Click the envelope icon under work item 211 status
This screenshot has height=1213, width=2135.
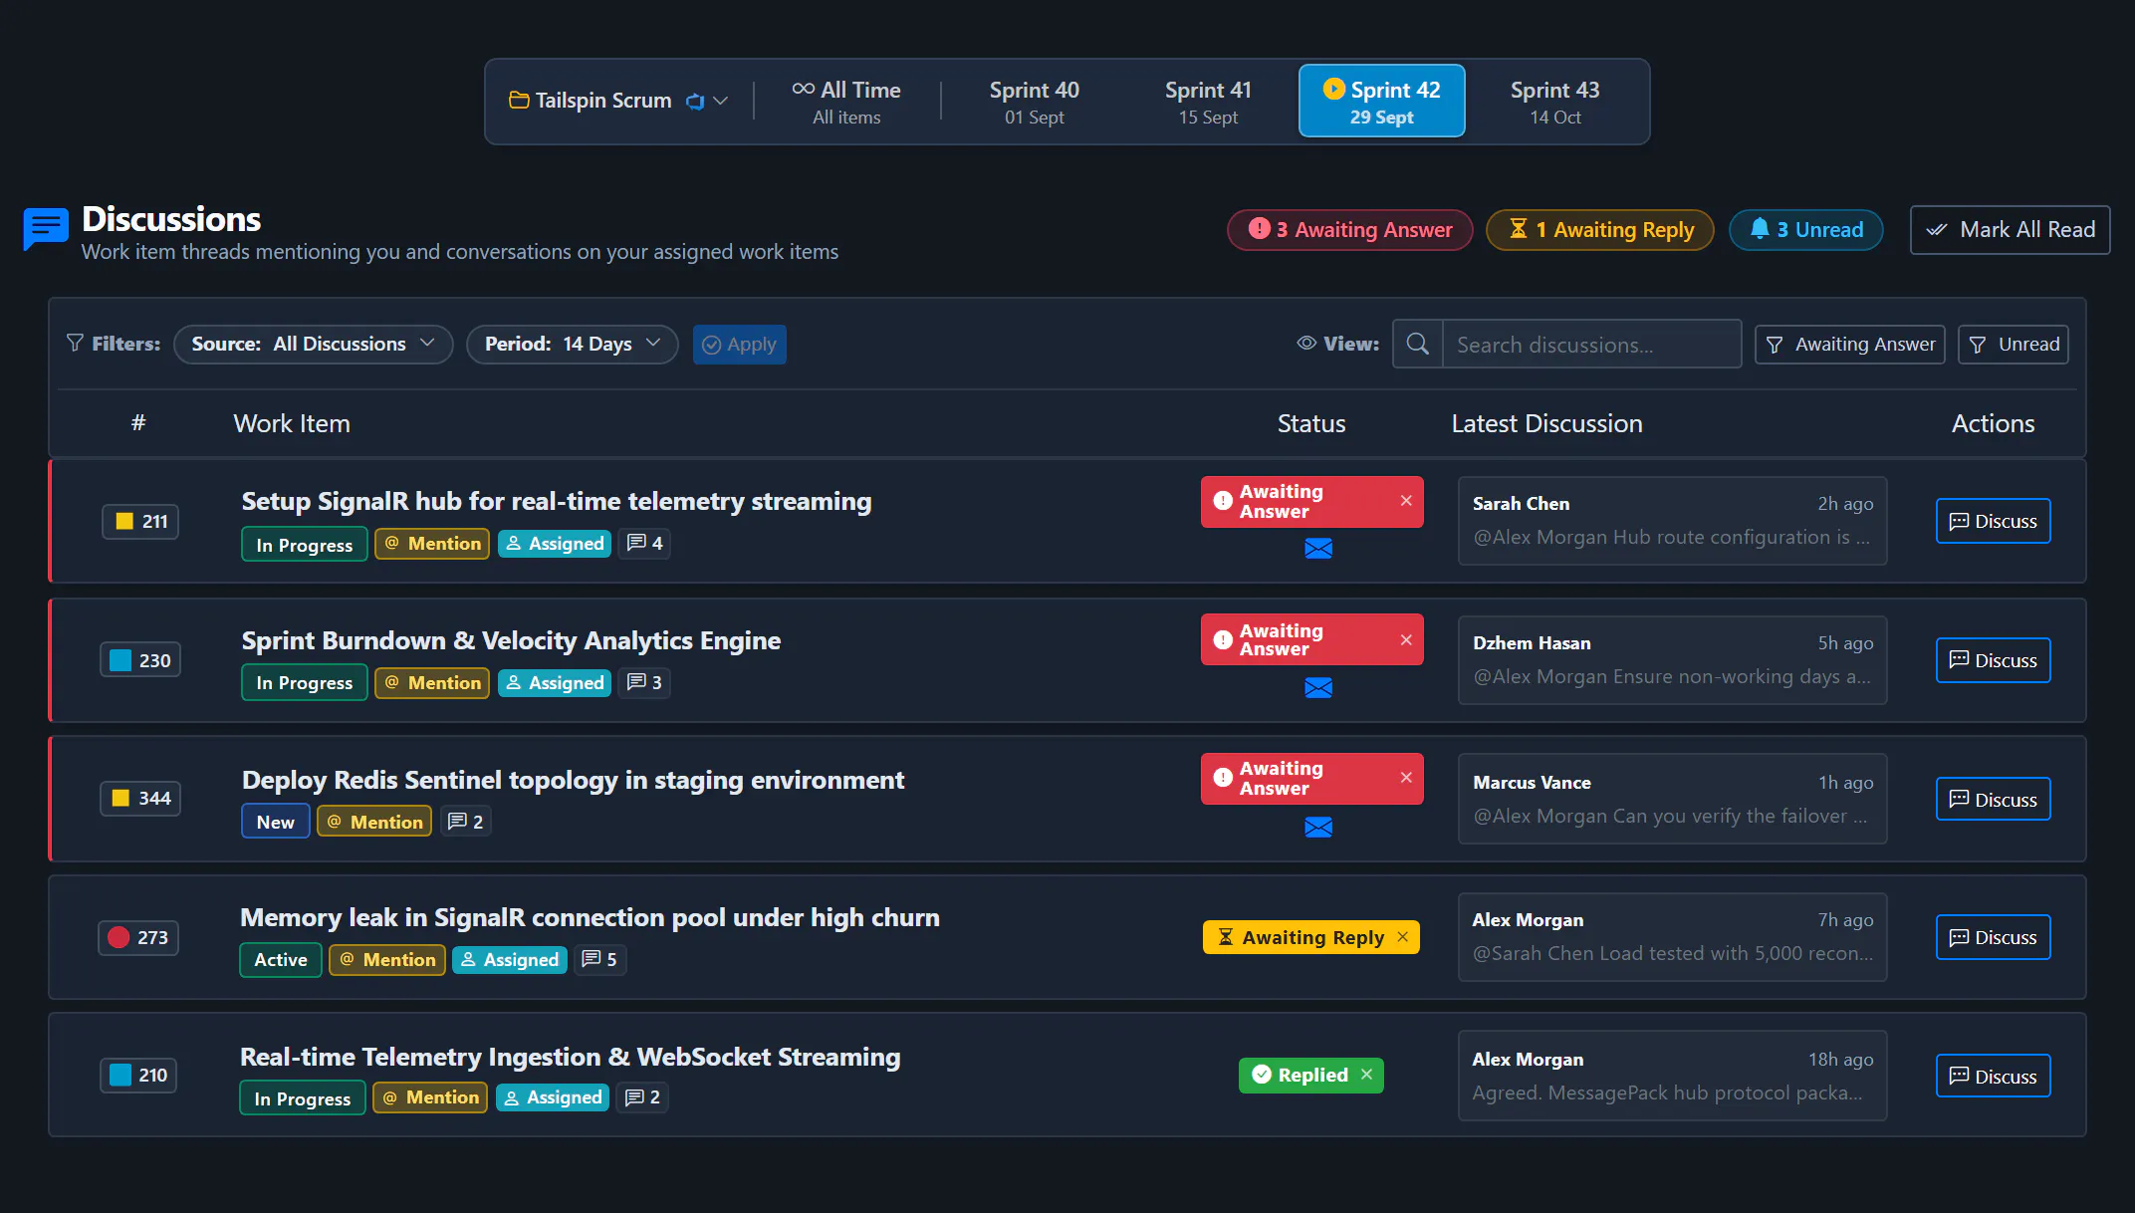[x=1318, y=549]
